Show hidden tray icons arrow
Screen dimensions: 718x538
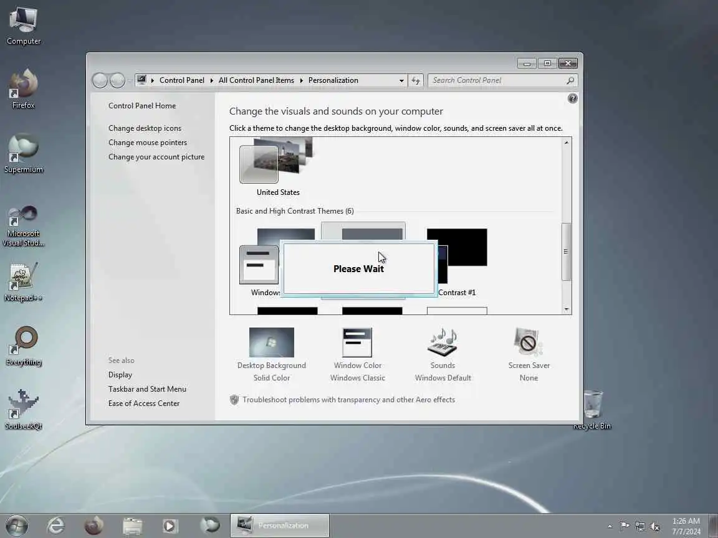(x=610, y=526)
